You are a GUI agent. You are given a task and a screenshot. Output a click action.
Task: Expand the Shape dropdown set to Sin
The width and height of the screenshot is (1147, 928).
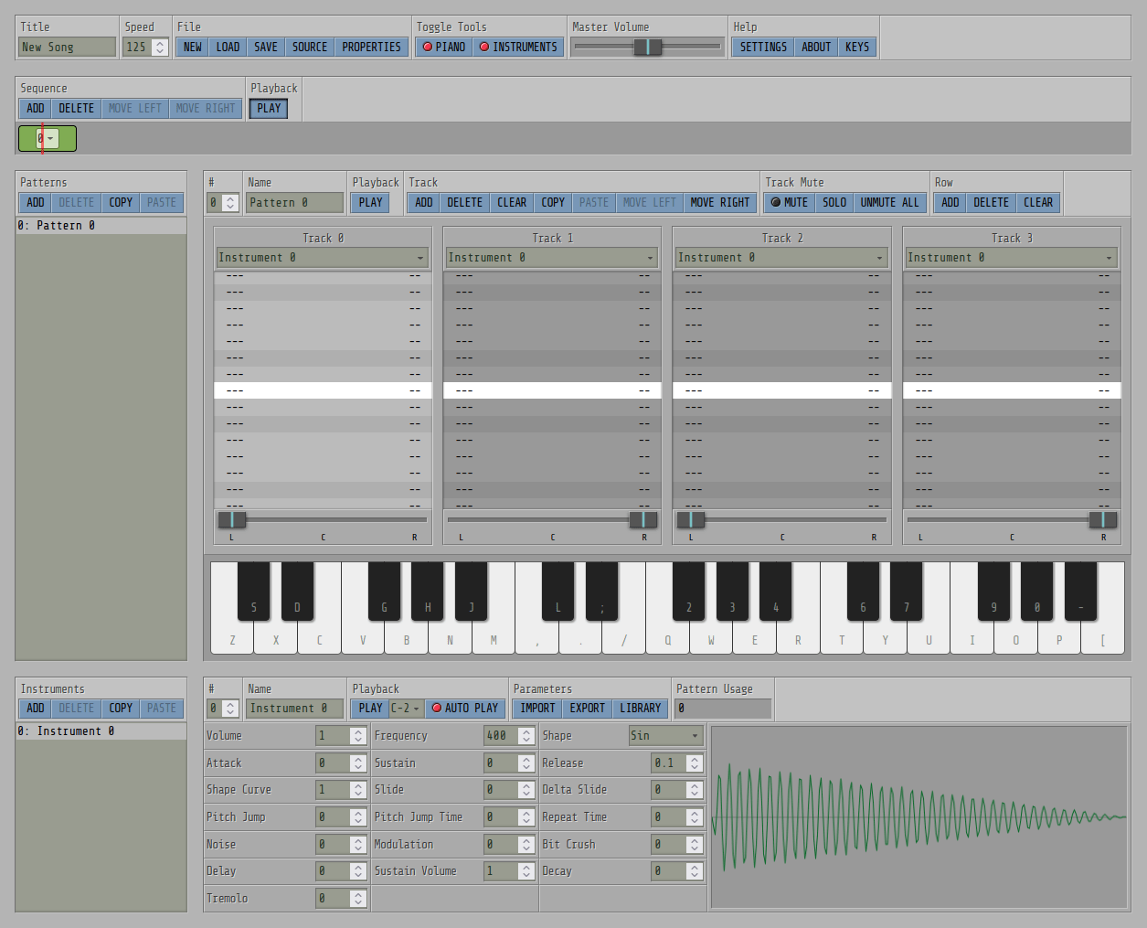pyautogui.click(x=665, y=735)
